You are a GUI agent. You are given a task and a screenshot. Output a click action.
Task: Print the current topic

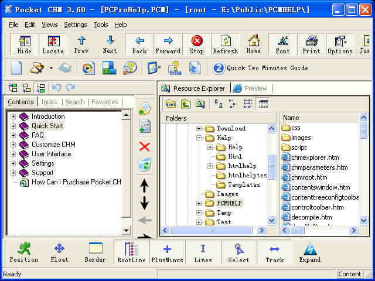point(311,44)
